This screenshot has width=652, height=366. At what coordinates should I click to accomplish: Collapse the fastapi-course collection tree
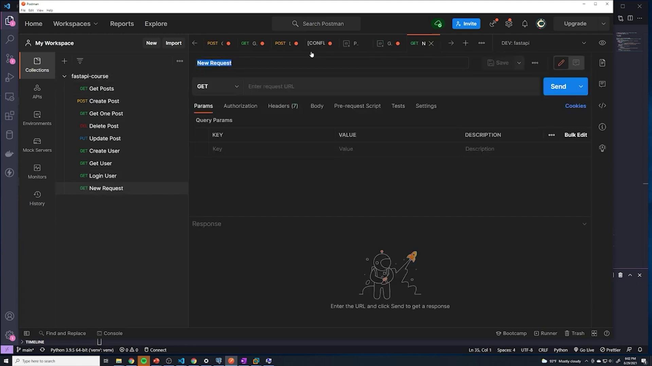tap(64, 76)
